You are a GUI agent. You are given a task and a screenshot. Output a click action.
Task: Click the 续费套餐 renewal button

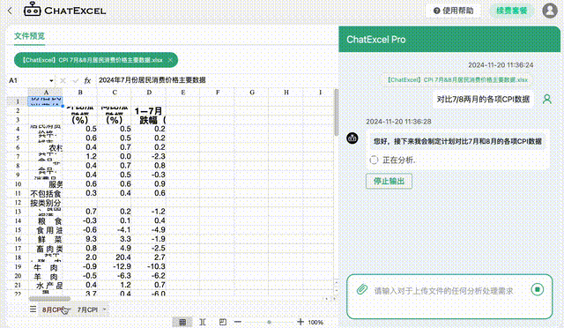(511, 11)
